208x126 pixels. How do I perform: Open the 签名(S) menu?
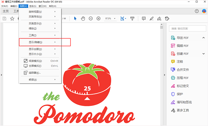33,6
